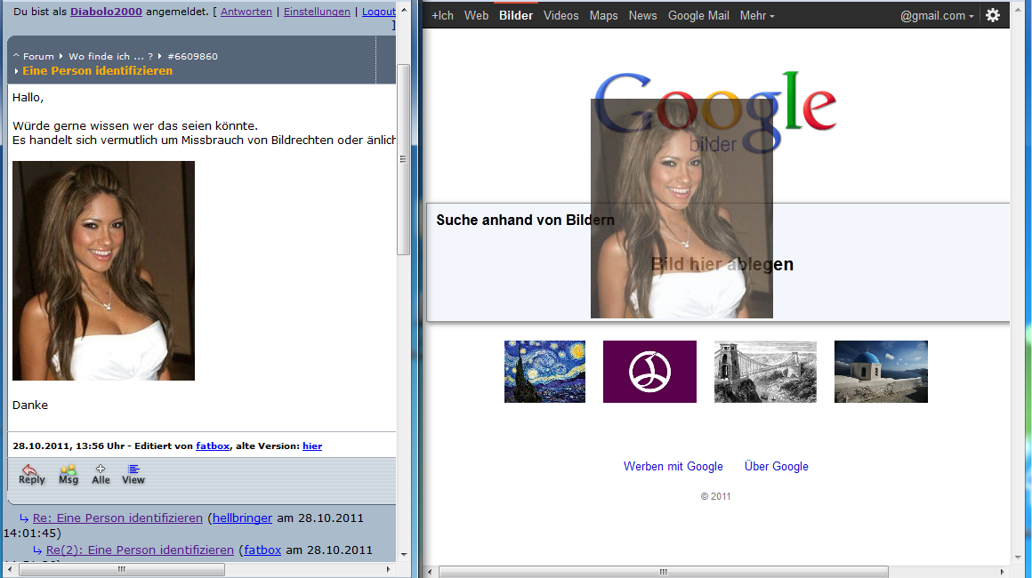The image size is (1032, 578).
Task: Click scroll-up arrow in forum window
Action: (x=403, y=11)
